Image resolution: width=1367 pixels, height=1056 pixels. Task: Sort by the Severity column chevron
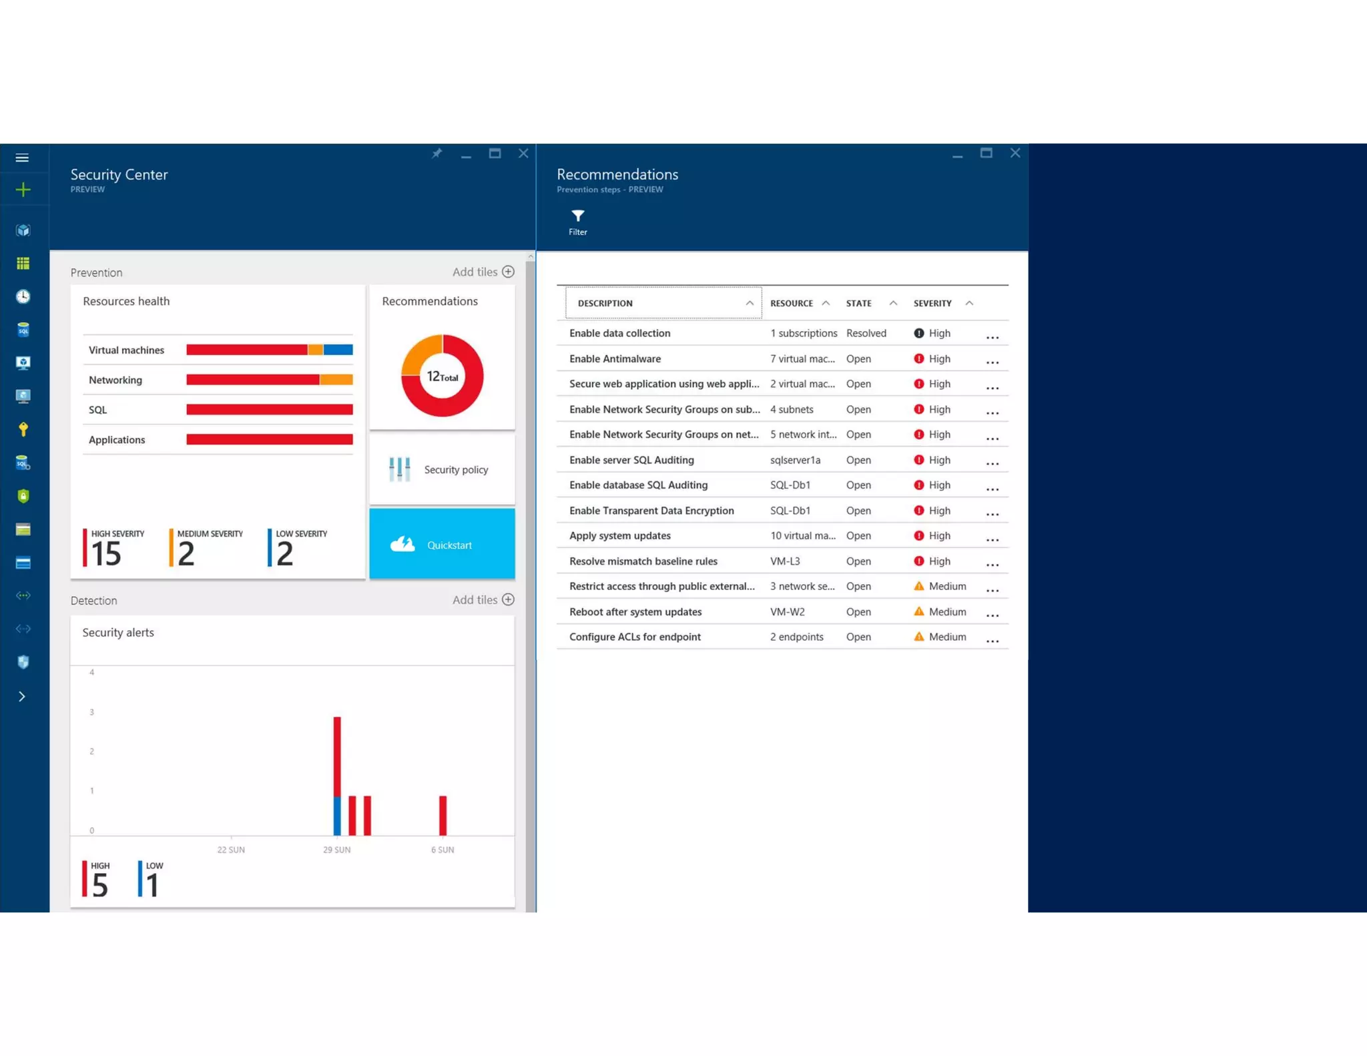[x=969, y=303]
